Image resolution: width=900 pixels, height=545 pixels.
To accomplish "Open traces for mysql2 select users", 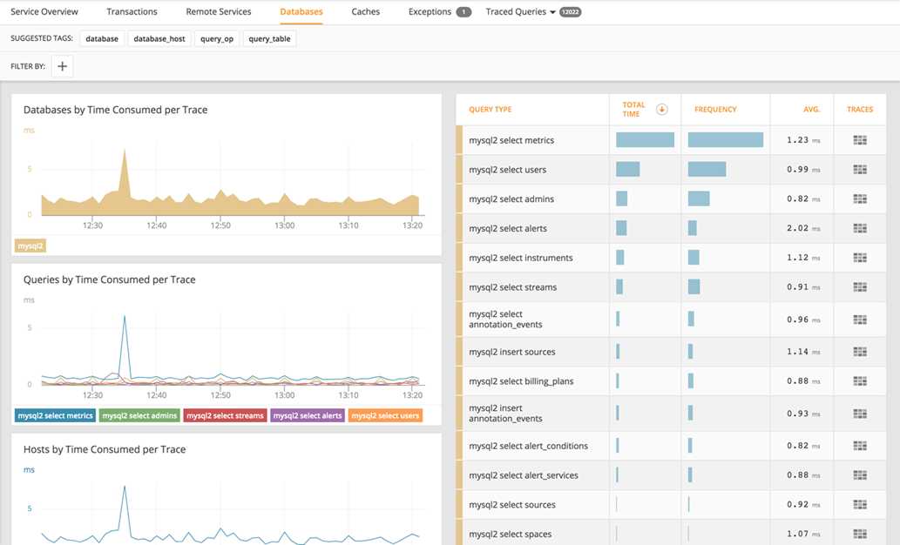I will (859, 169).
